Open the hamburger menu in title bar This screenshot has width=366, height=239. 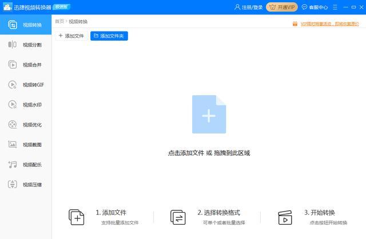pos(335,7)
